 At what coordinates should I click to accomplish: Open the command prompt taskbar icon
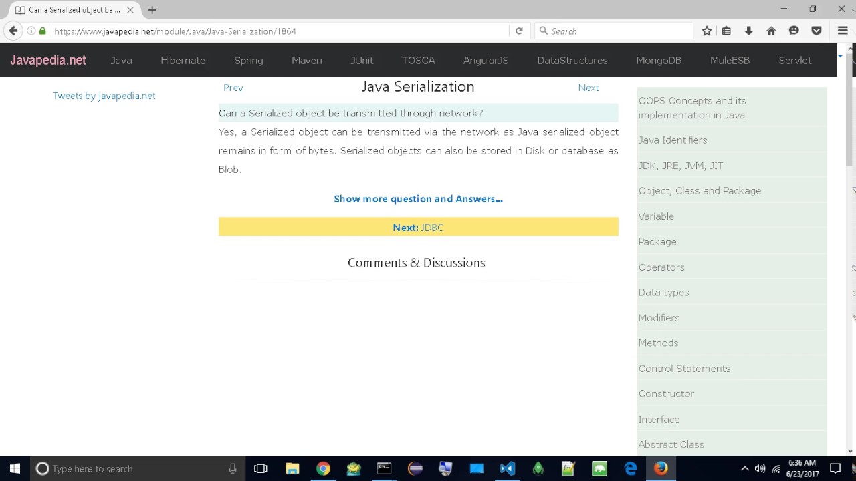click(385, 468)
